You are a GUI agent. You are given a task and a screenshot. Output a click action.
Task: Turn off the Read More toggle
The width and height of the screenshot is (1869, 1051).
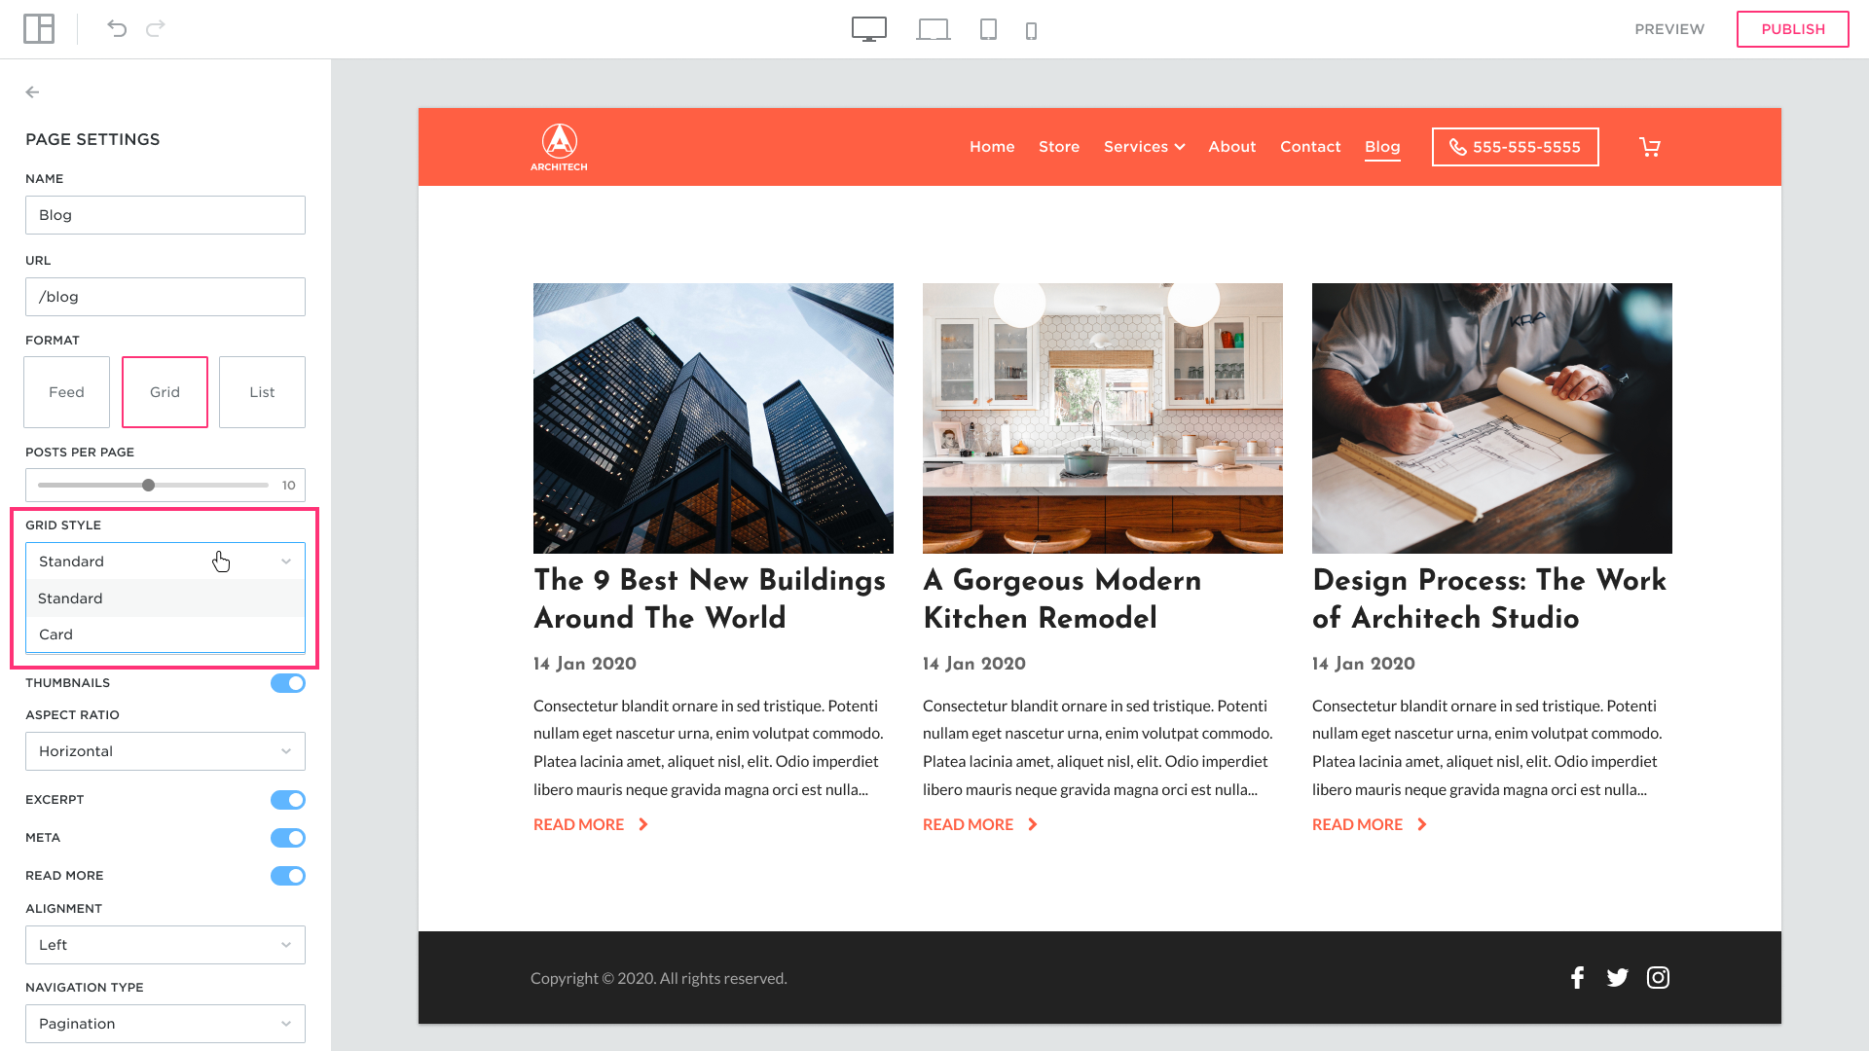[287, 876]
